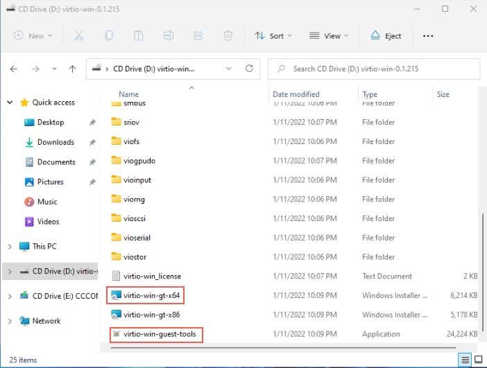Expand the This PC tree node
The width and height of the screenshot is (487, 368).
click(x=9, y=246)
